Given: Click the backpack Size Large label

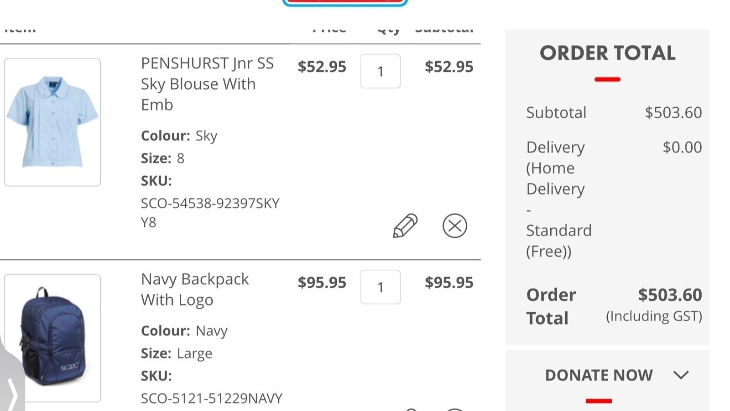Looking at the screenshot, I should pyautogui.click(x=177, y=353).
